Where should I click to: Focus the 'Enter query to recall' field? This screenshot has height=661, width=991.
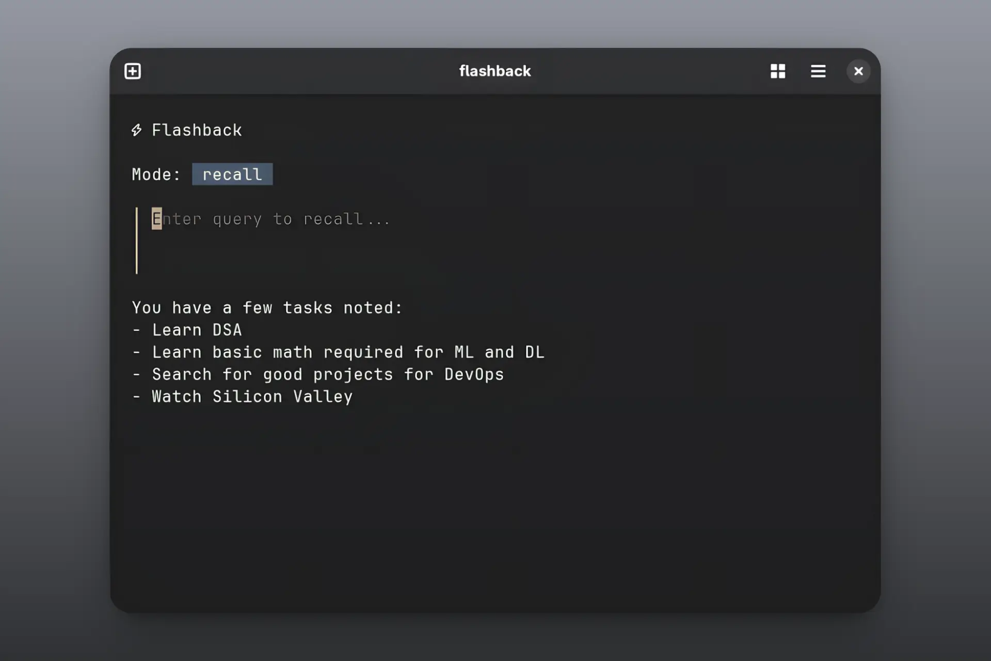point(271,219)
